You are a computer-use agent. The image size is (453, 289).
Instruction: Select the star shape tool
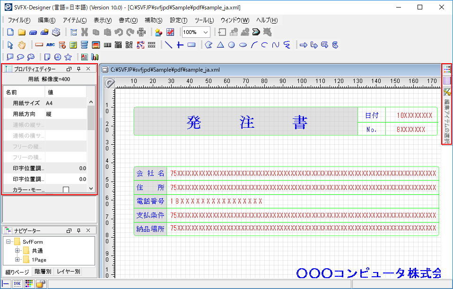click(68, 57)
